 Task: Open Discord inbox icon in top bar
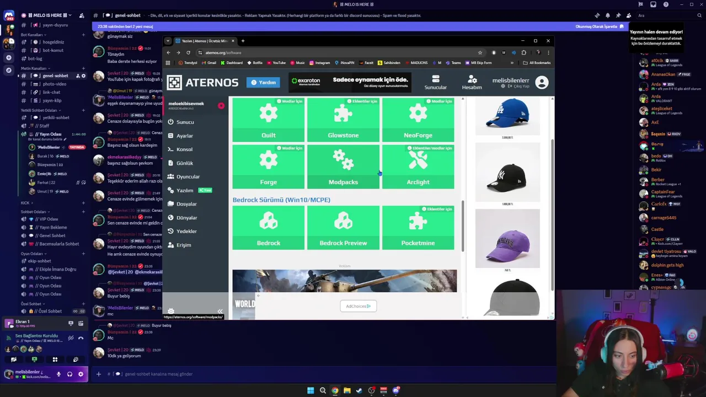point(653,4)
